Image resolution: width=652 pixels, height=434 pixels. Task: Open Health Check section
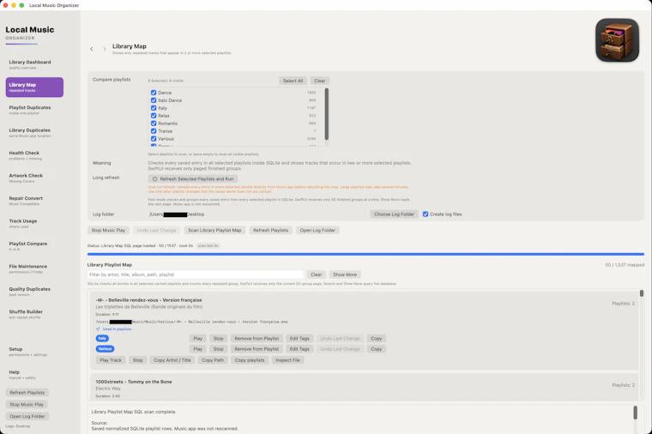tap(34, 155)
